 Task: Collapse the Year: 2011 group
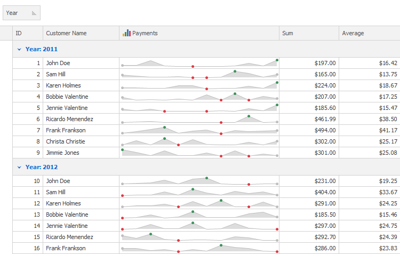pos(19,49)
